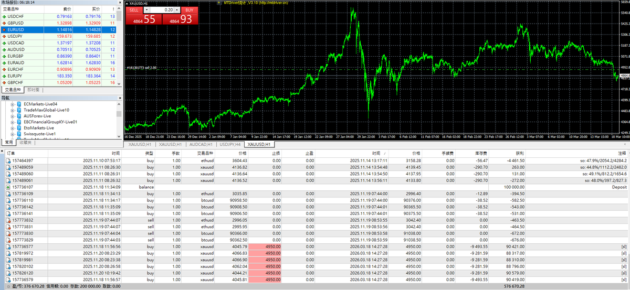
Task: Click the order icon for ticket 157736577
Action: click(7, 246)
